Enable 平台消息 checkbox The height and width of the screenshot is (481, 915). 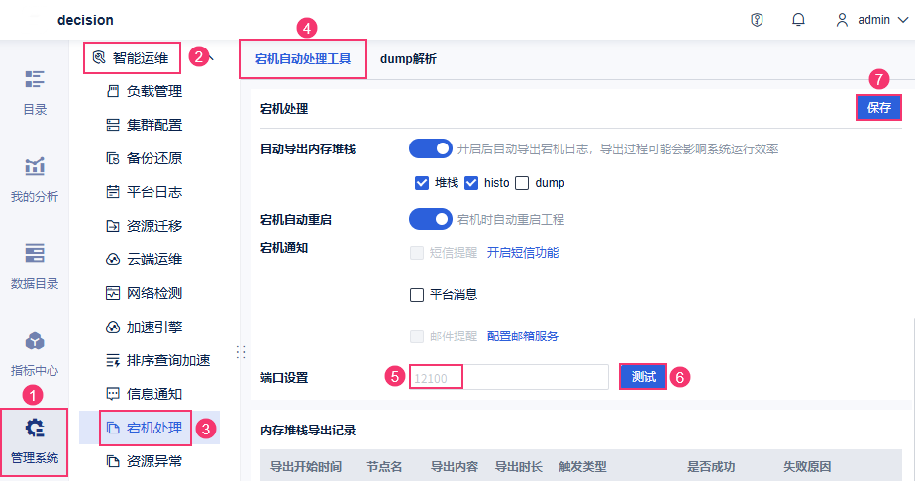417,294
